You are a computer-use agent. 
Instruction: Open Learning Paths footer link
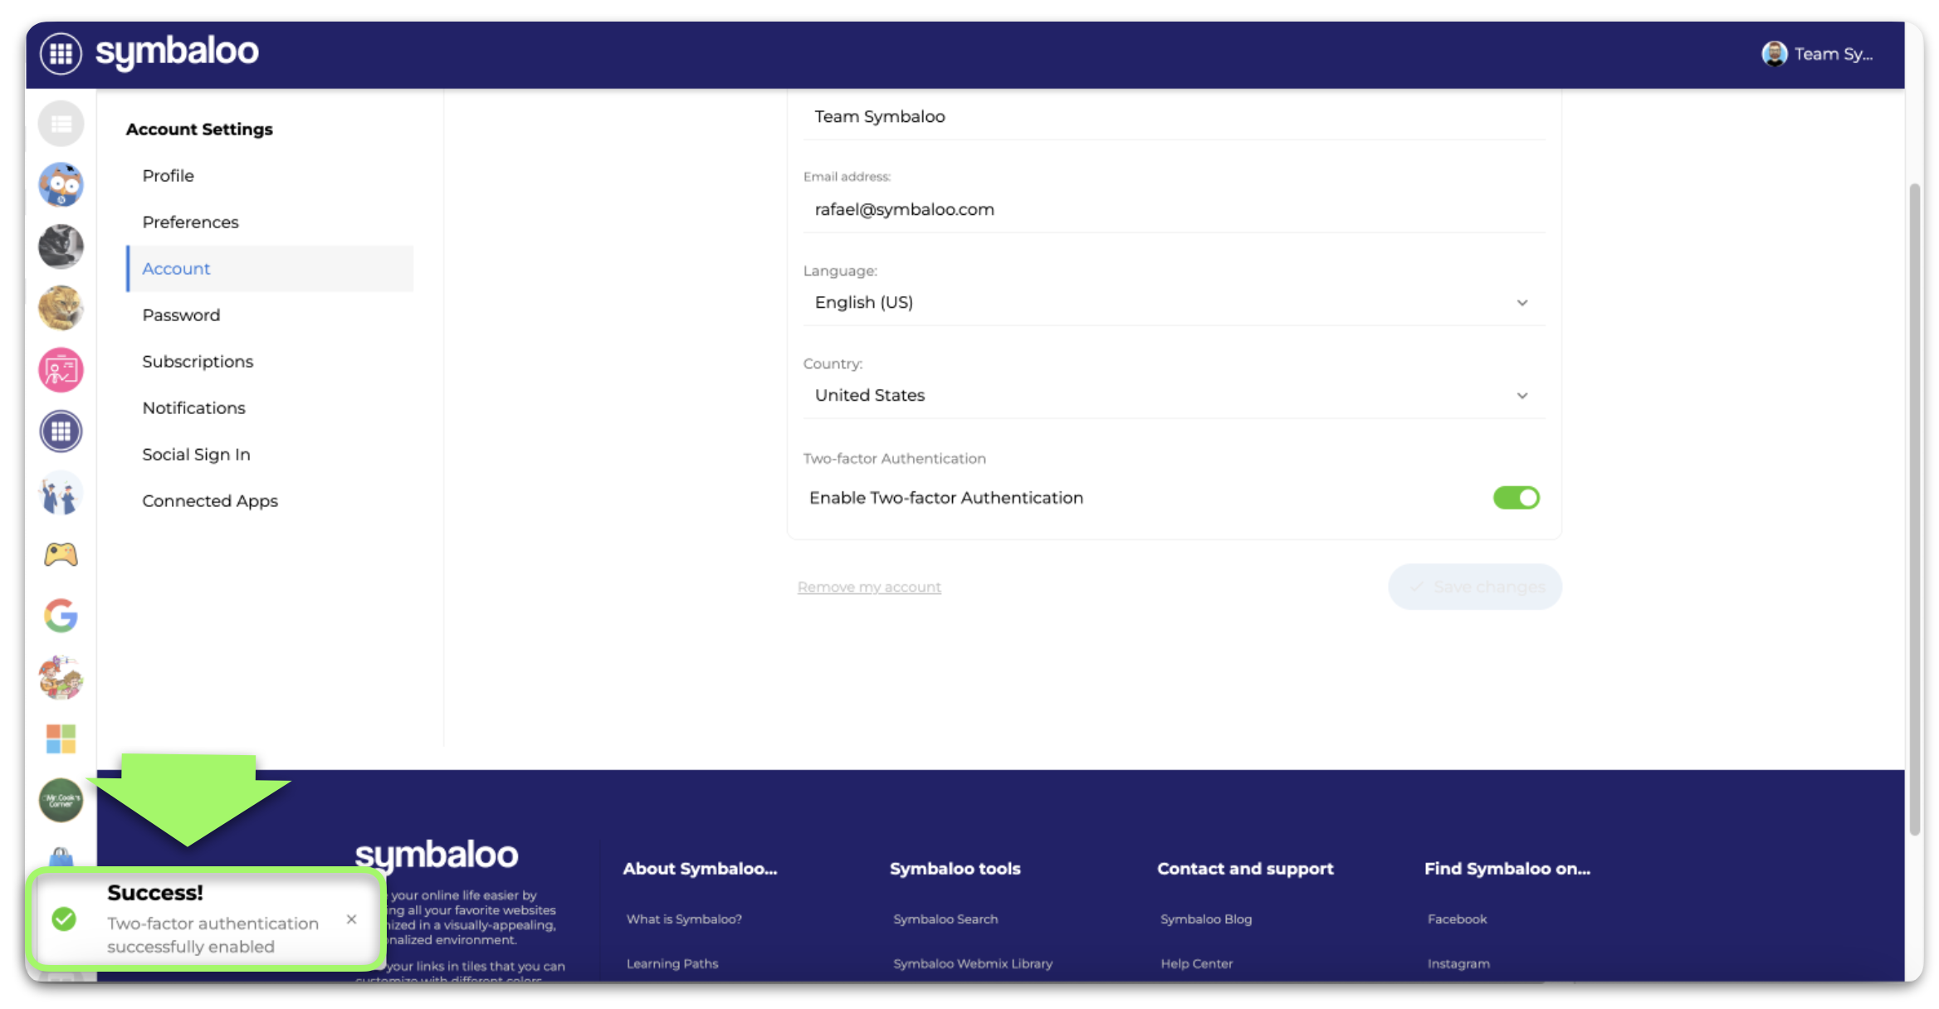[672, 964]
